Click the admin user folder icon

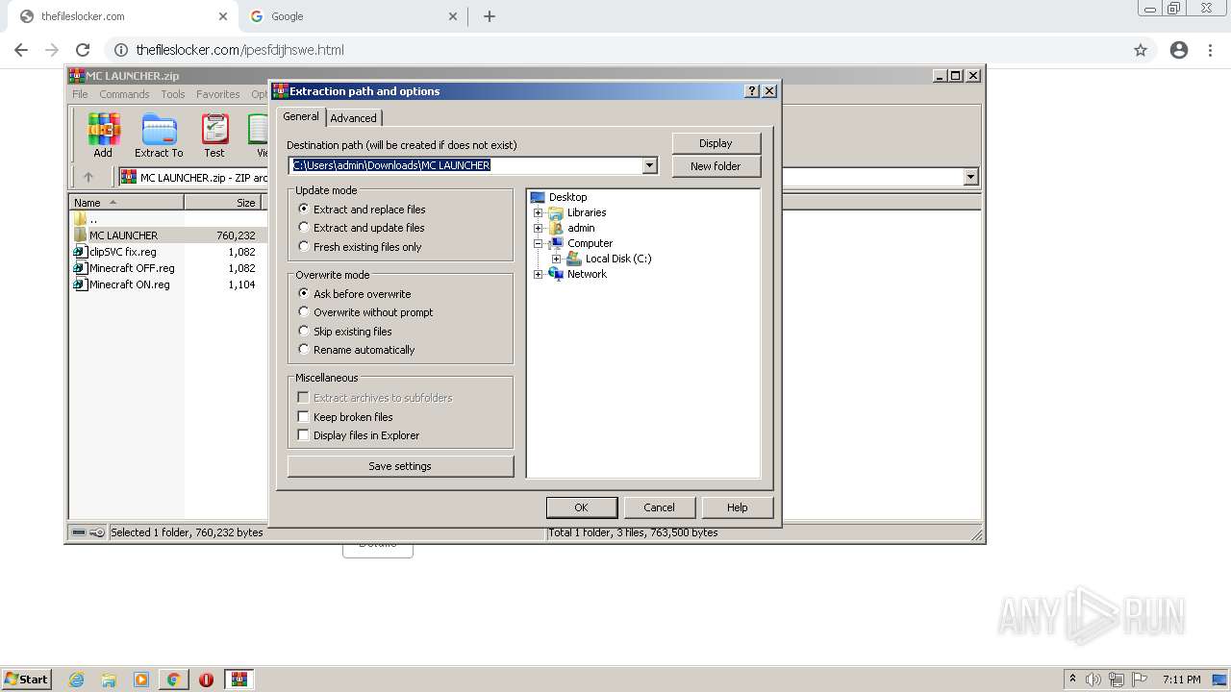(556, 228)
